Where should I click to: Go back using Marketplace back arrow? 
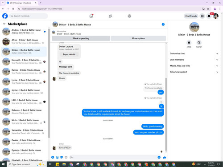(x=4, y=24)
